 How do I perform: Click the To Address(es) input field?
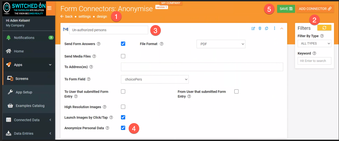click(202, 67)
